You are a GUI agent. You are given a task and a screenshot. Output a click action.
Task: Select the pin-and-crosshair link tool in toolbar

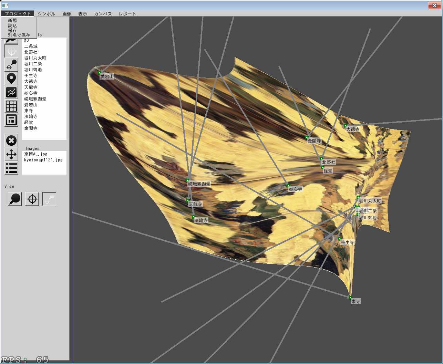pos(11,65)
